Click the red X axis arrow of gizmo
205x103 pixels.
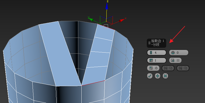(122, 20)
